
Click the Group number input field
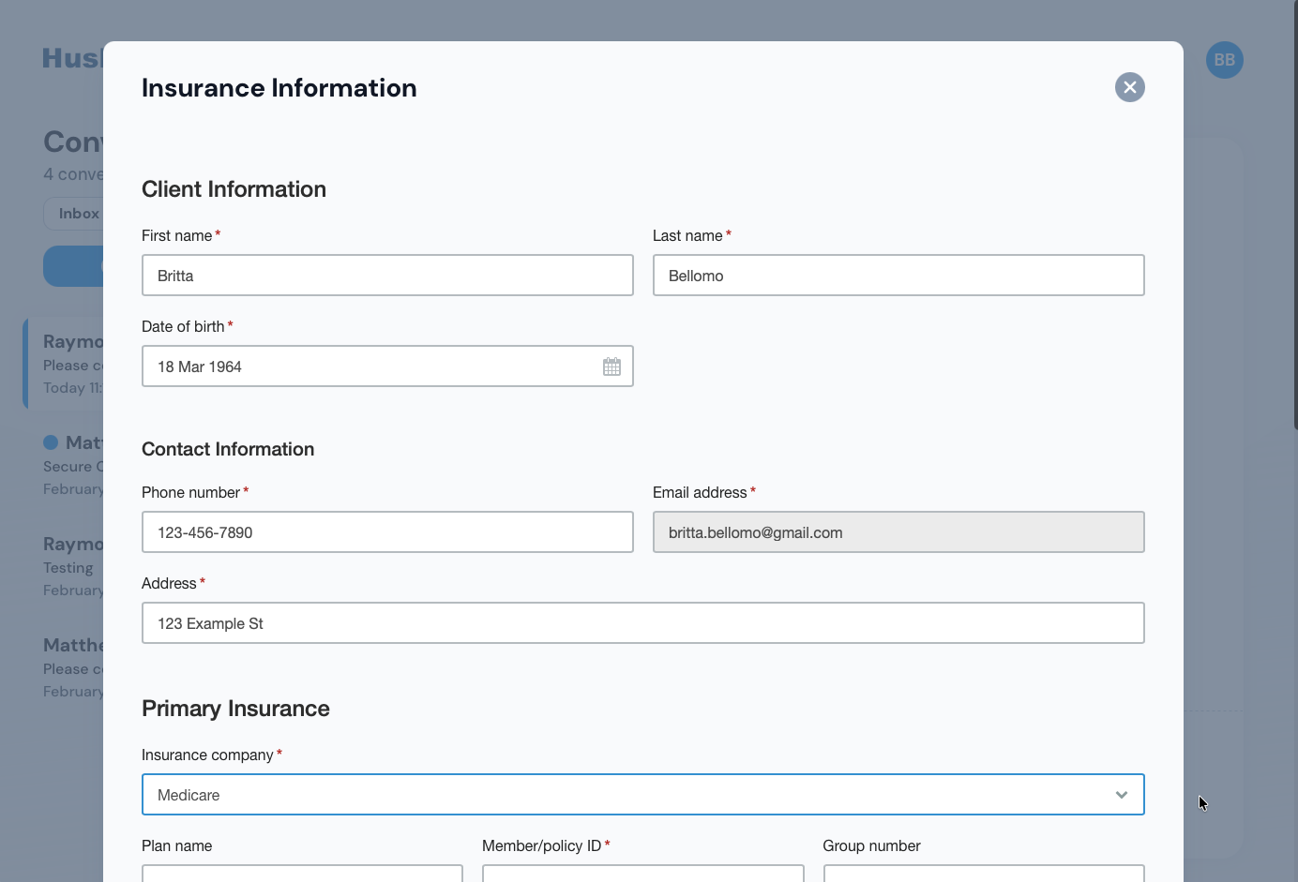[x=983, y=874]
